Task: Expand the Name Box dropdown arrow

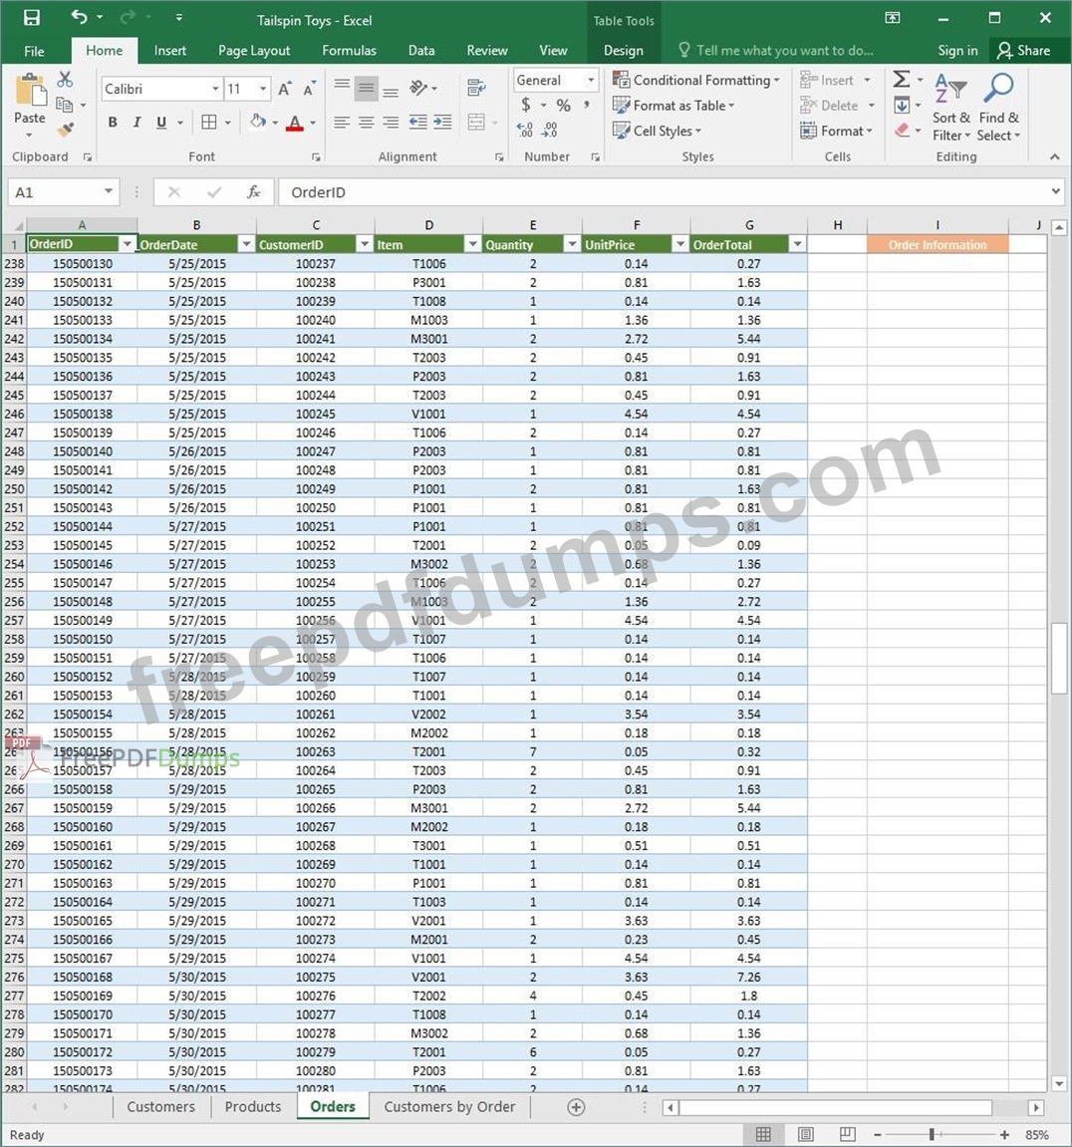Action: pos(109,191)
